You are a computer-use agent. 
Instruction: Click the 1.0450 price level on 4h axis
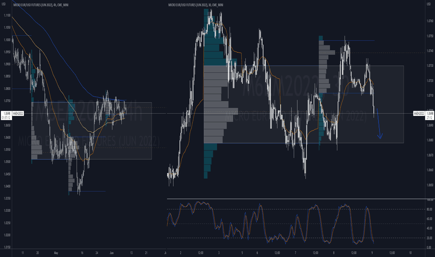coord(7,174)
